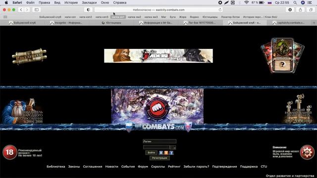This screenshot has width=317, height=178.
Task: Log in with Odnoklassniki orange icon
Action: pyautogui.click(x=166, y=153)
